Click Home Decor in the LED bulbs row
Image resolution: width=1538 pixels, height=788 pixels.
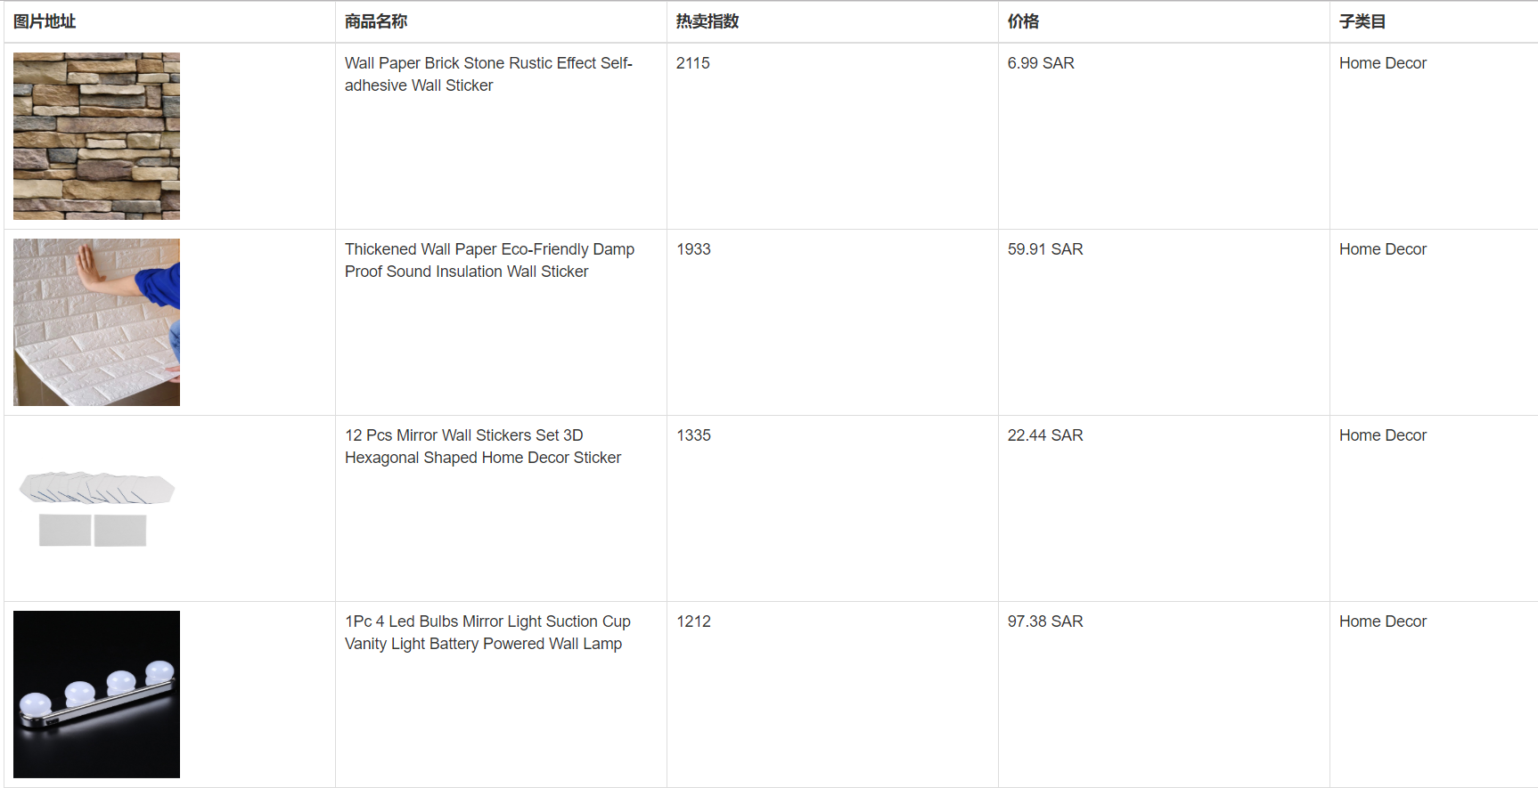click(x=1382, y=621)
